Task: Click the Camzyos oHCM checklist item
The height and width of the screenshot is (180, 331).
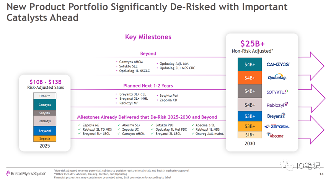Action: coord(133,134)
